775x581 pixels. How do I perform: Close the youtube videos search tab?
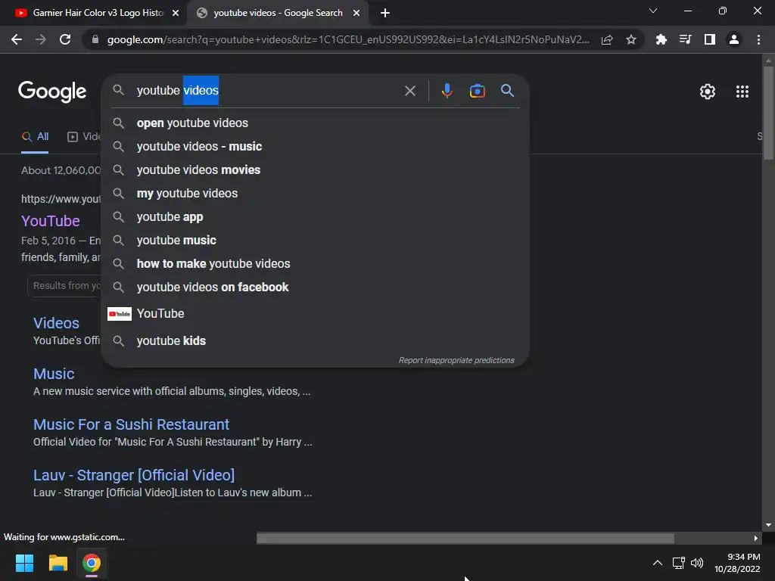click(356, 13)
